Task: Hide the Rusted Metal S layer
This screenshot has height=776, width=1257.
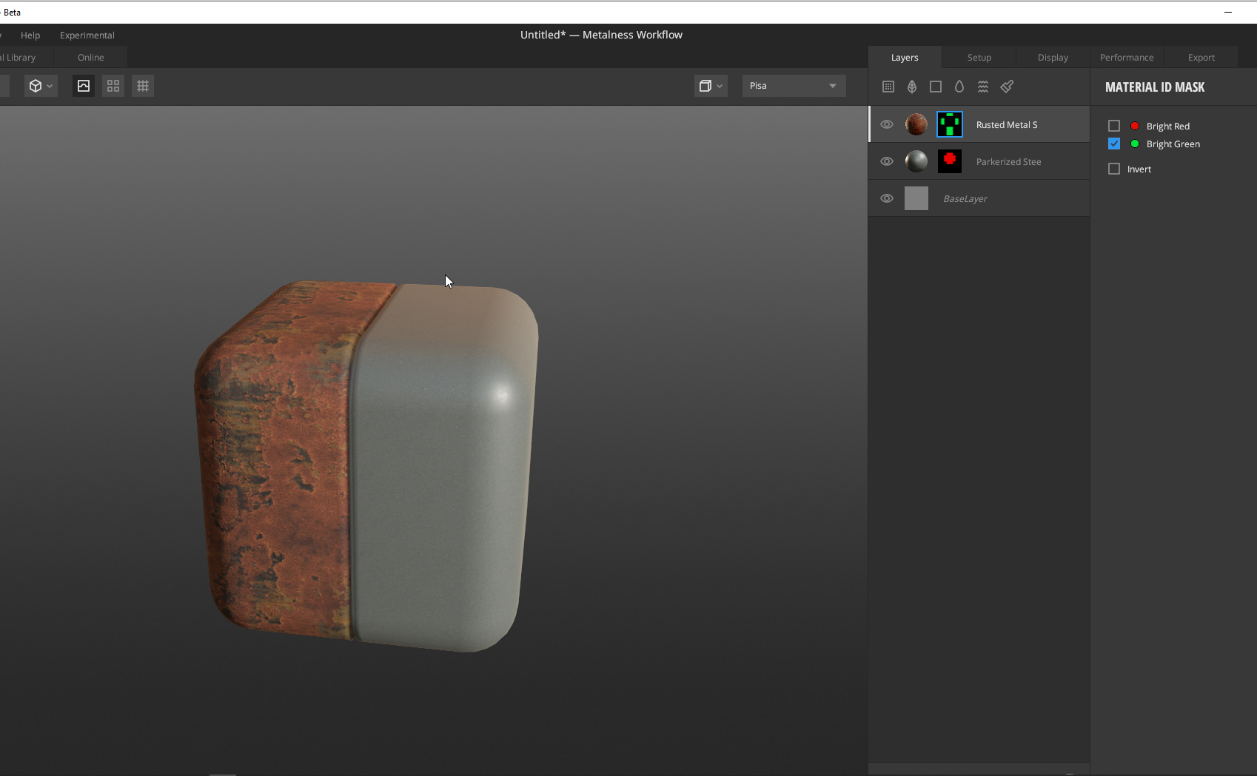Action: [x=886, y=124]
